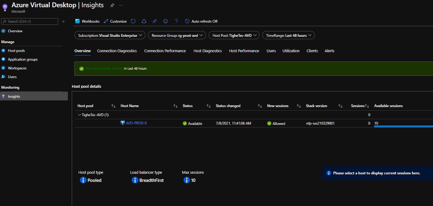Click the pin icon beside Insights title
The image size is (433, 206).
[112, 5]
